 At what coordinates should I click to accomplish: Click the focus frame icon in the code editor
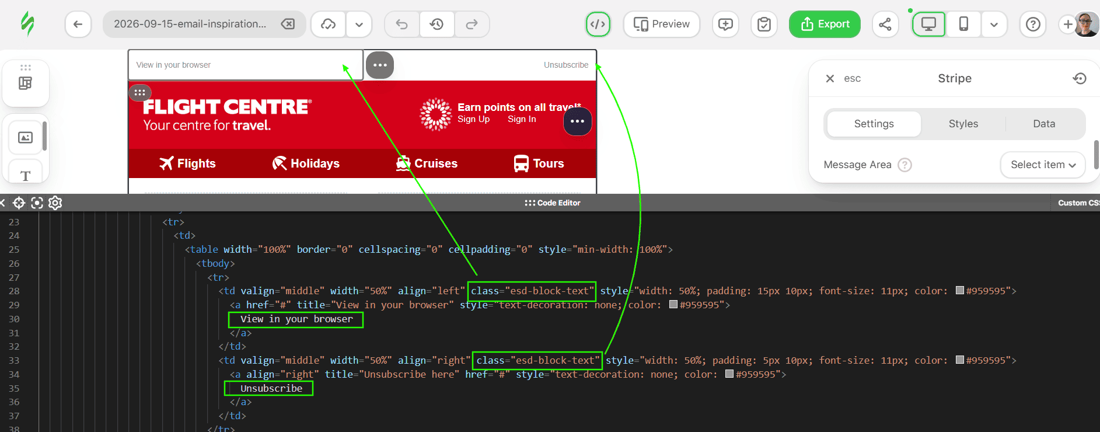click(37, 203)
